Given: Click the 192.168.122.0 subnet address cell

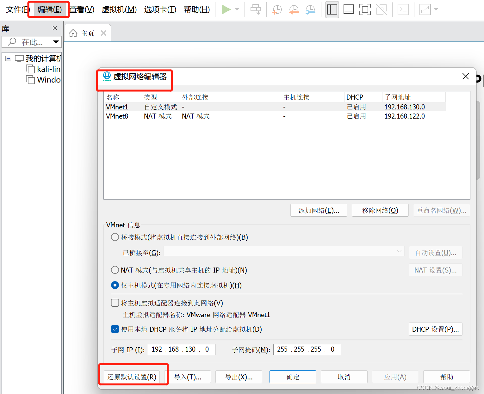Looking at the screenshot, I should pos(405,116).
